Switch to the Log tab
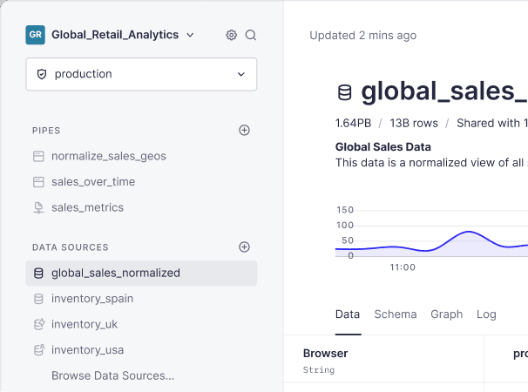The height and width of the screenshot is (392, 528). 486,314
